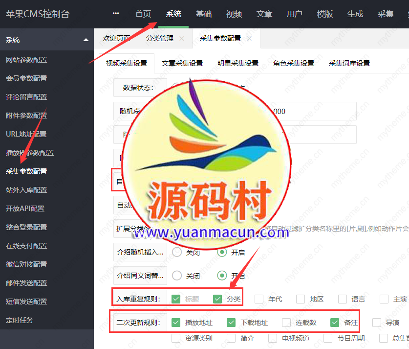Check the 简介 update rule checkbox
The width and height of the screenshot is (409, 349).
(x=231, y=338)
